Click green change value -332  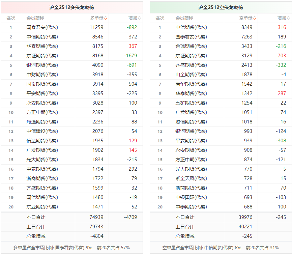281,65
